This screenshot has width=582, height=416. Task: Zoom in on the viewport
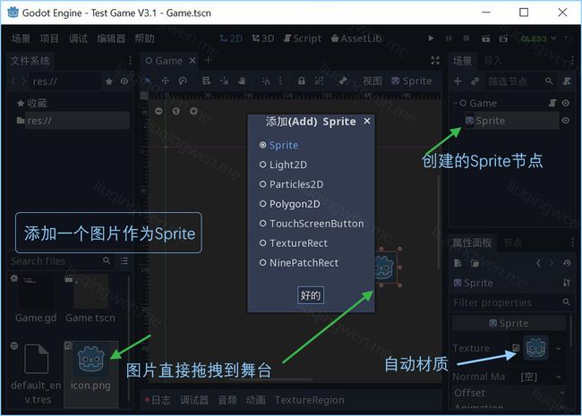coord(193,111)
